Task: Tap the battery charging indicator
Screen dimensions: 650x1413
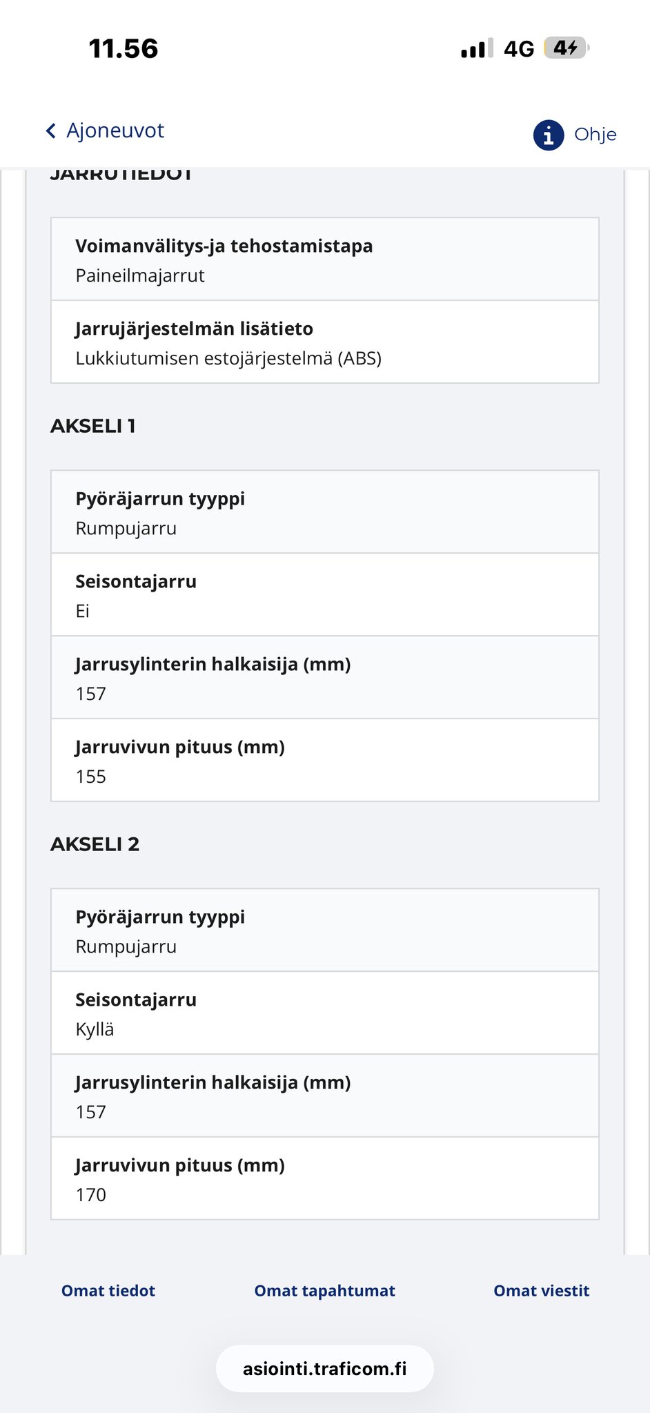Action: pos(566,48)
